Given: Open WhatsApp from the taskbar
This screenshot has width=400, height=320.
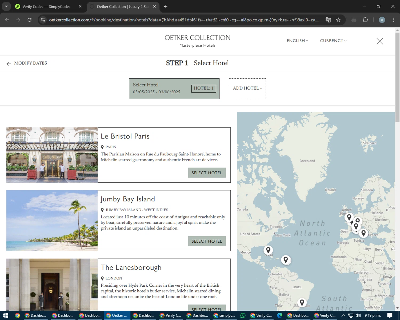Looking at the screenshot, I should point(243,315).
